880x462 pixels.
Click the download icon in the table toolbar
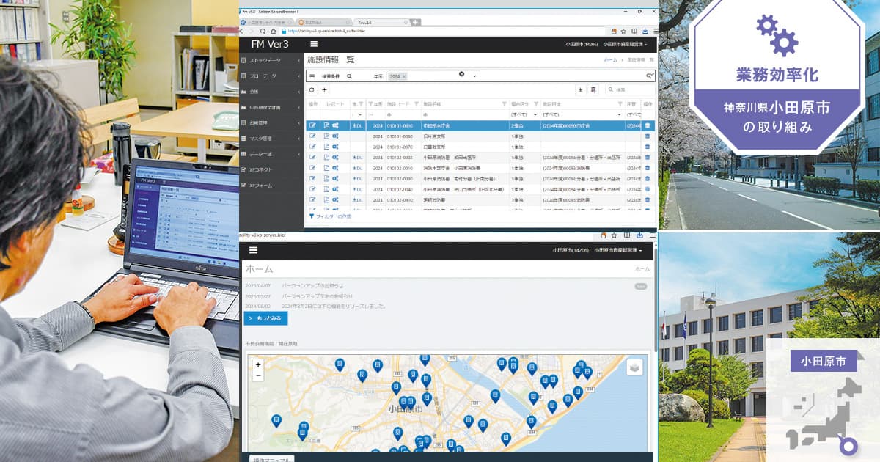(x=580, y=89)
